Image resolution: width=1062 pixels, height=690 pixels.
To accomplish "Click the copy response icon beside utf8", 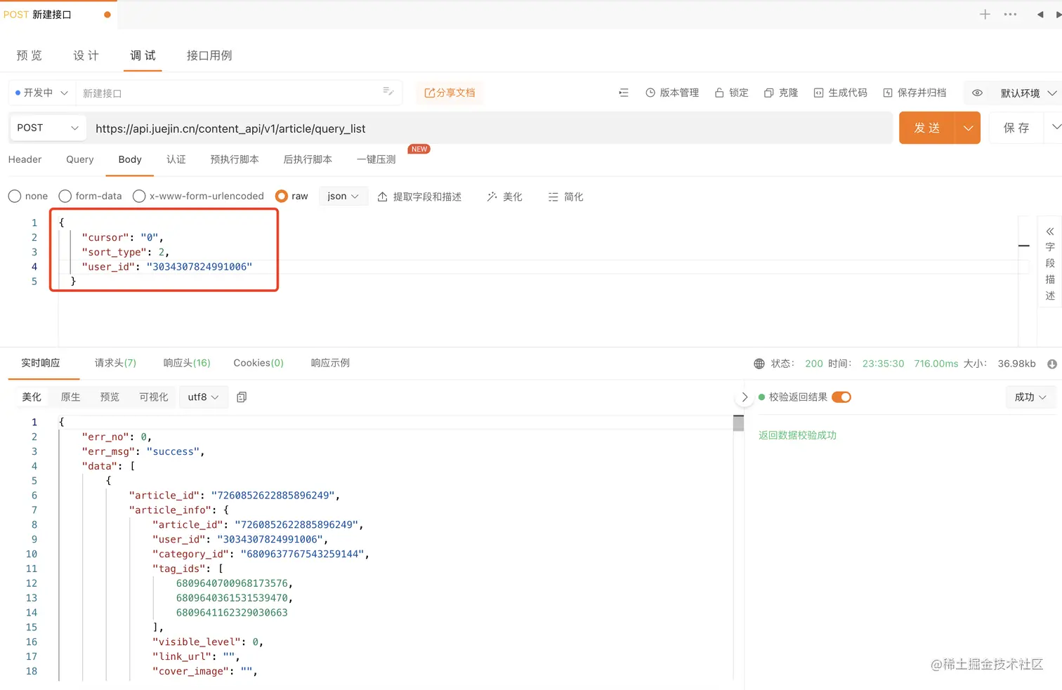I will click(242, 397).
